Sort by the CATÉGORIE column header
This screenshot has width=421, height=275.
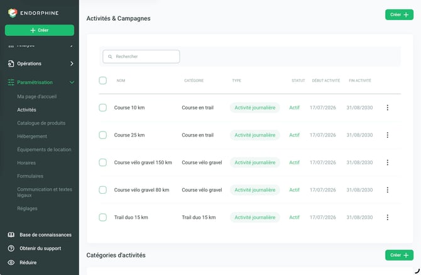pyautogui.click(x=194, y=81)
